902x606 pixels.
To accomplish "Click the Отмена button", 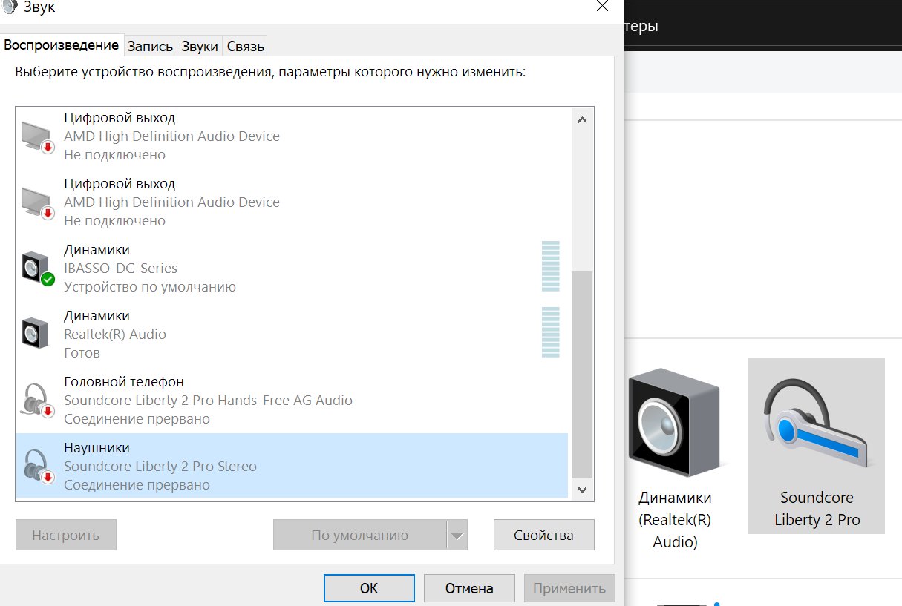I will tap(469, 588).
